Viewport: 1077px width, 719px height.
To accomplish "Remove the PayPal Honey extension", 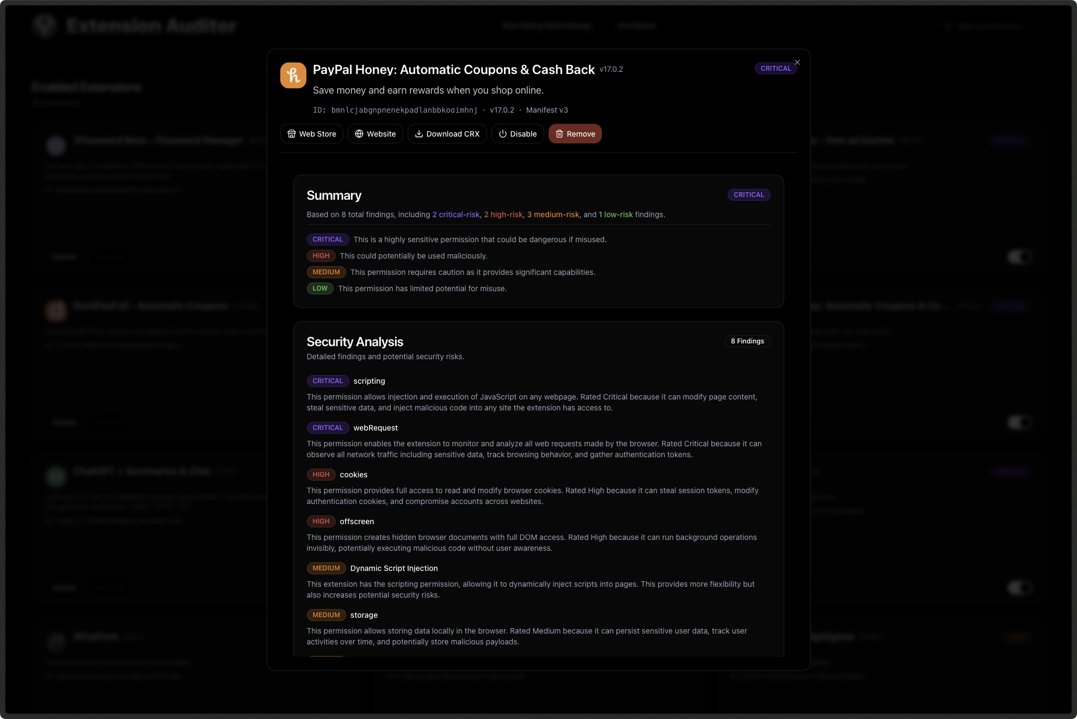I will (x=575, y=134).
